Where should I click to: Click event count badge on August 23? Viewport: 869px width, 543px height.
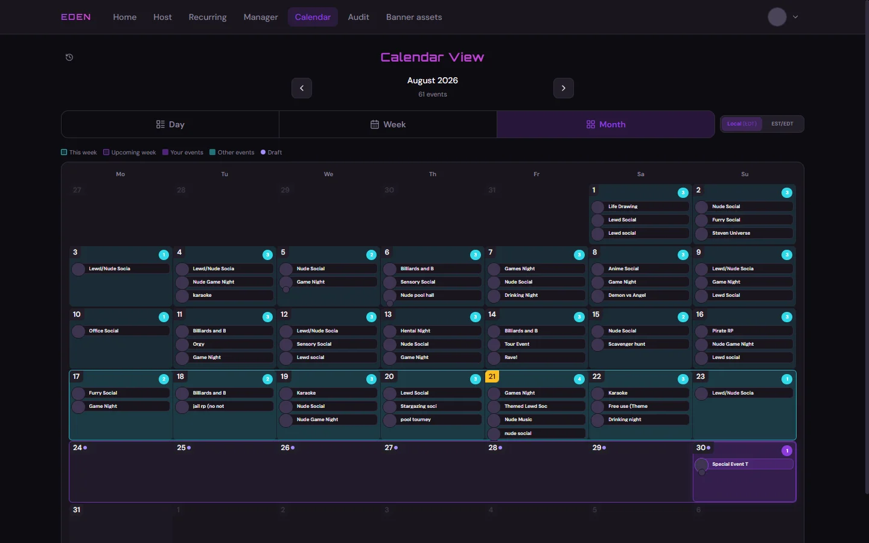787,379
